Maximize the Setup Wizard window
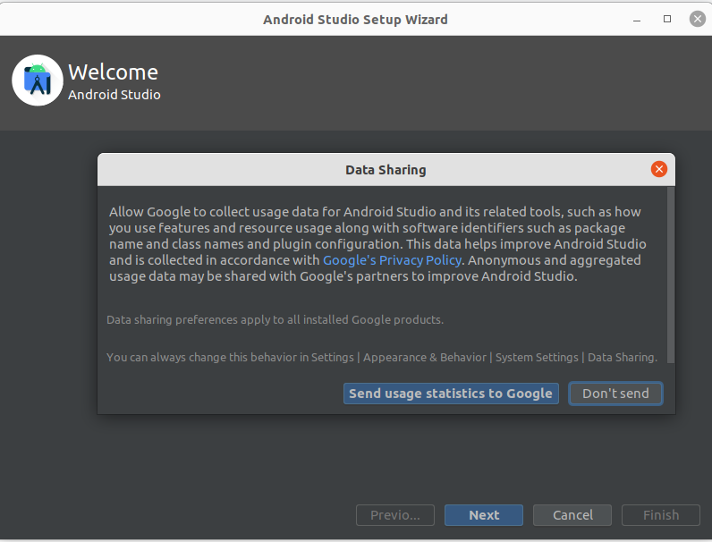This screenshot has width=712, height=542. pos(667,19)
